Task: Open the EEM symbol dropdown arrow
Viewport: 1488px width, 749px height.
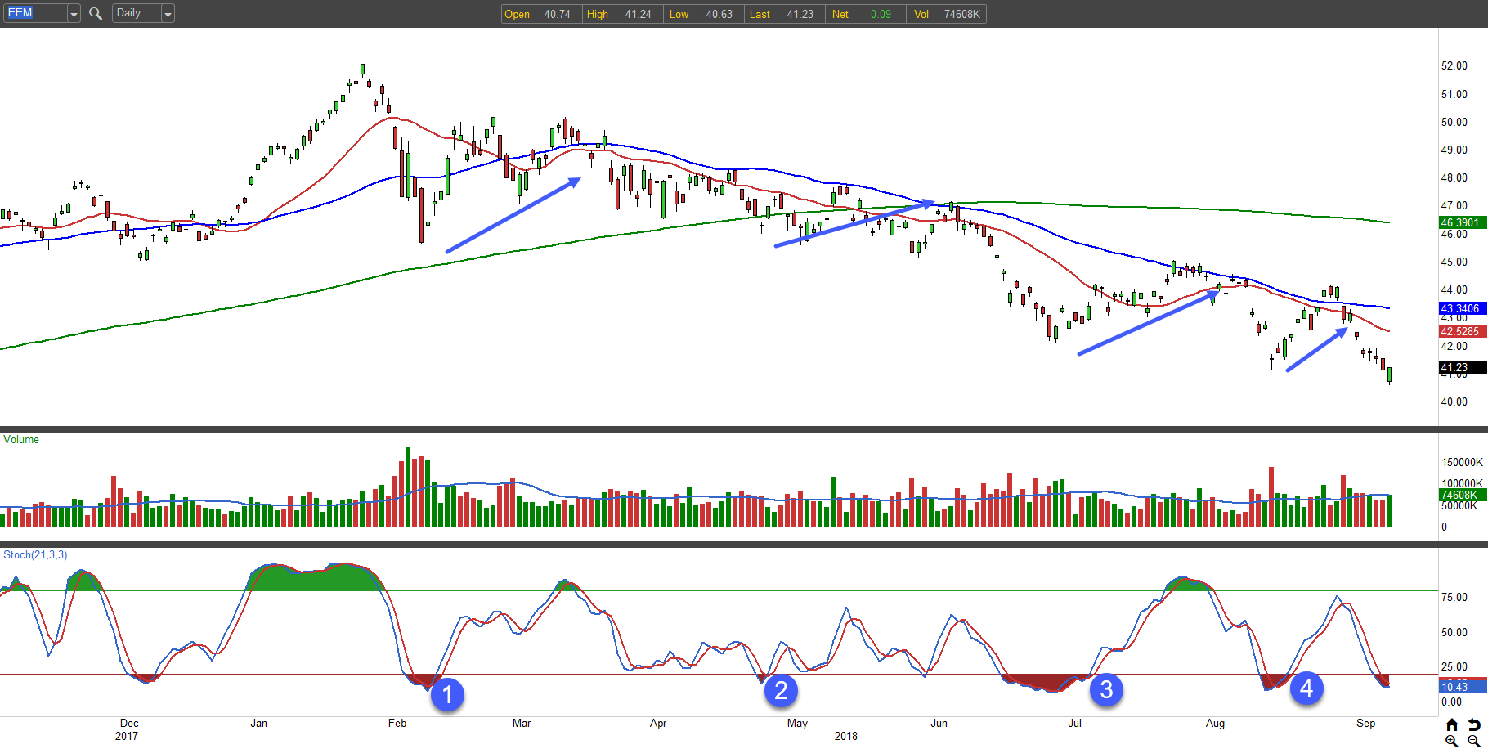Action: tap(74, 14)
